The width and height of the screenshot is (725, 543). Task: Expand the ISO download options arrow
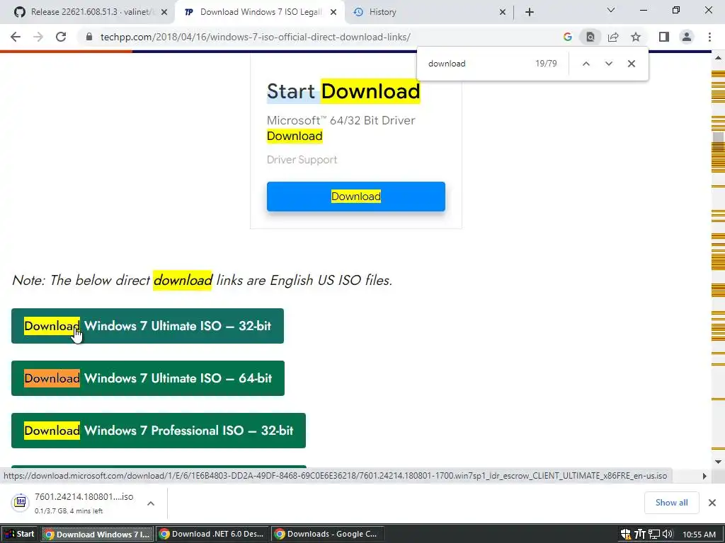[151, 503]
